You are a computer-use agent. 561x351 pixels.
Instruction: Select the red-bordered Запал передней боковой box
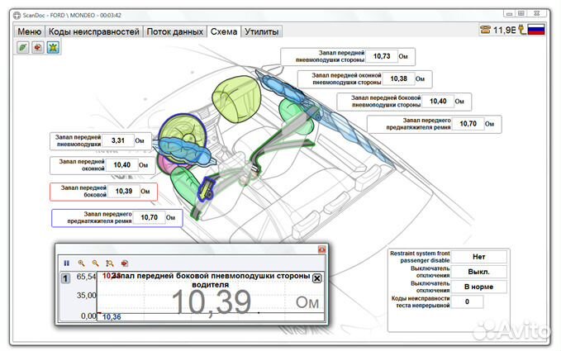click(x=103, y=191)
